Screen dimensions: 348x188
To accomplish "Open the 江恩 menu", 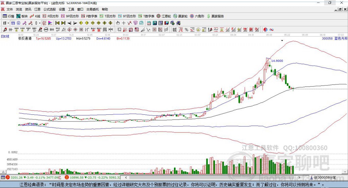I will coord(37,9).
